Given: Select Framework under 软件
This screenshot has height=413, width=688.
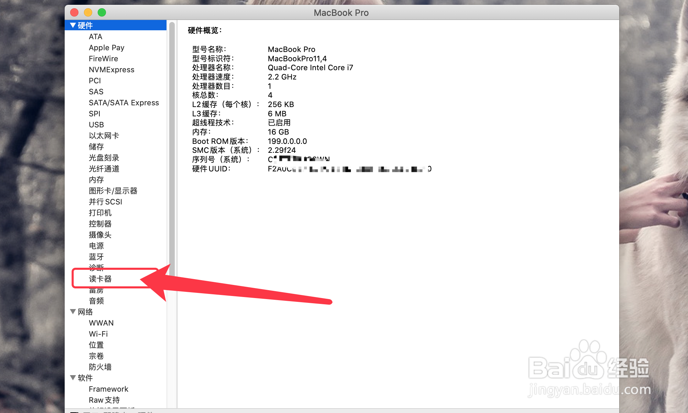Looking at the screenshot, I should (108, 389).
